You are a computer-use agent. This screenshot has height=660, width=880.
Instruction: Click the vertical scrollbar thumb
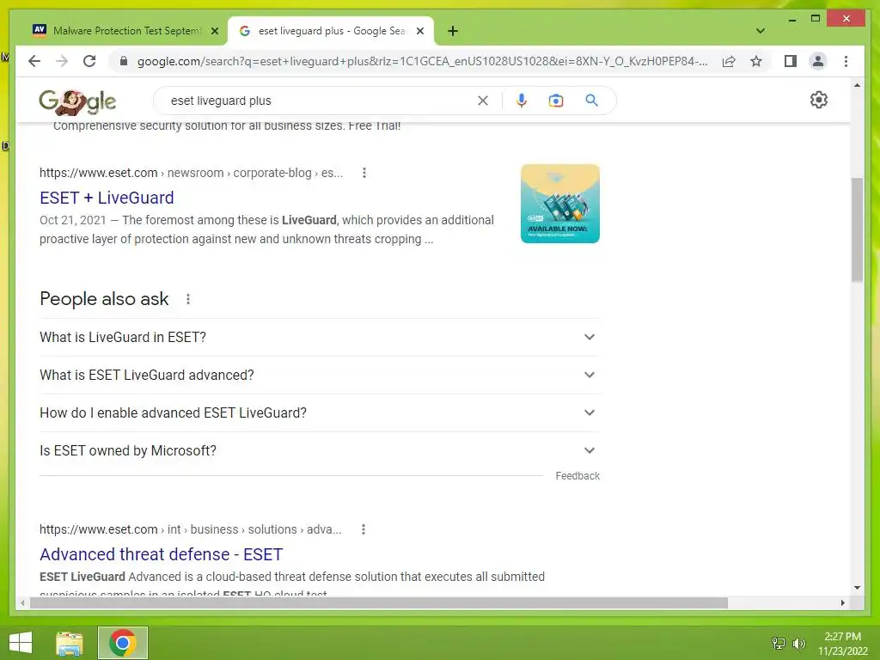coord(857,229)
